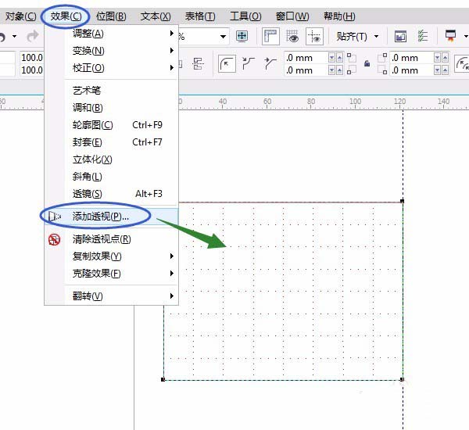Viewport: 469px width, 430px height.
Task: Increase top-right corner radius value
Action: click(x=446, y=57)
